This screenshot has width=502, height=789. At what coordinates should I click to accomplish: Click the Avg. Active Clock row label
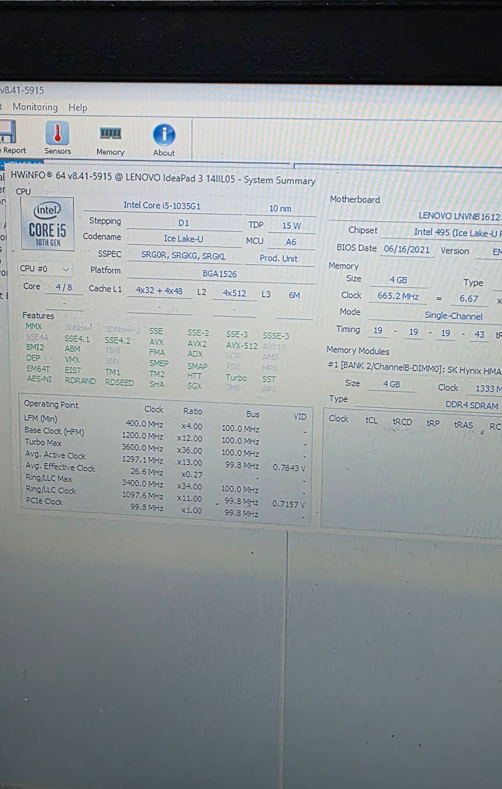click(x=55, y=455)
